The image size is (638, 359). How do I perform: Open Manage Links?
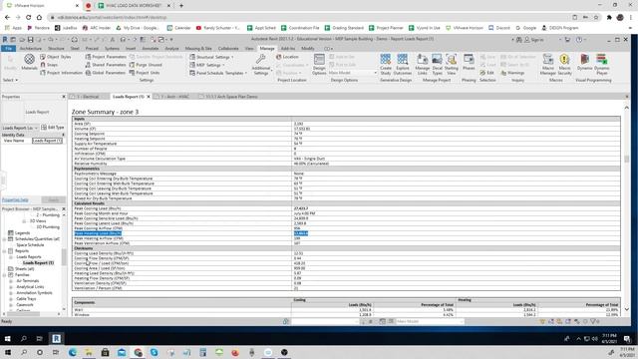(x=422, y=64)
